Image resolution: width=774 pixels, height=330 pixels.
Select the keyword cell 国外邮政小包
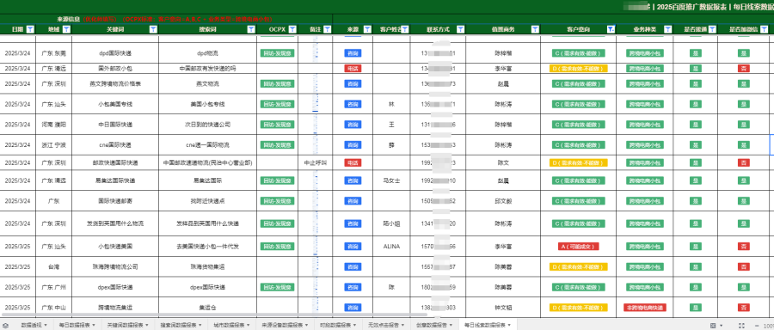(x=115, y=68)
